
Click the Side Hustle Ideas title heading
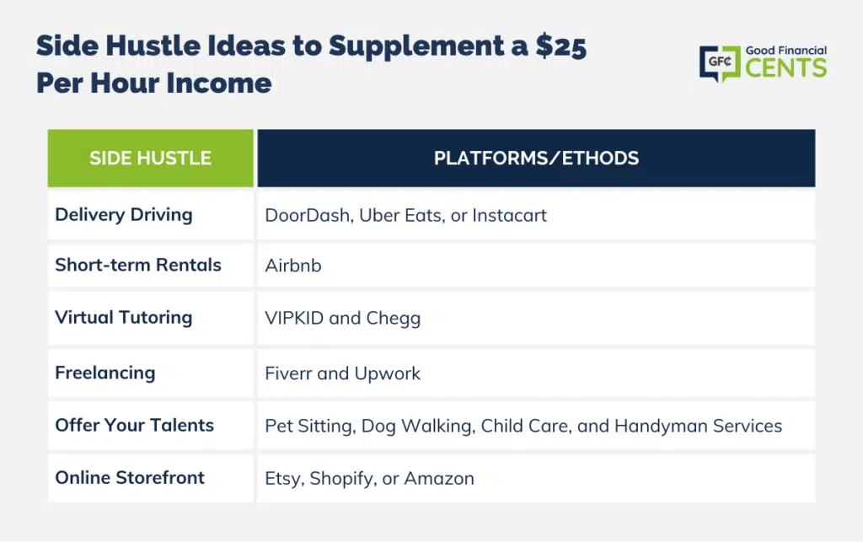point(312,64)
